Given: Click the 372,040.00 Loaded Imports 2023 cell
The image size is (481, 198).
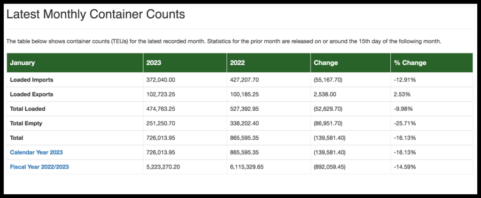Looking at the screenshot, I should pyautogui.click(x=161, y=80).
